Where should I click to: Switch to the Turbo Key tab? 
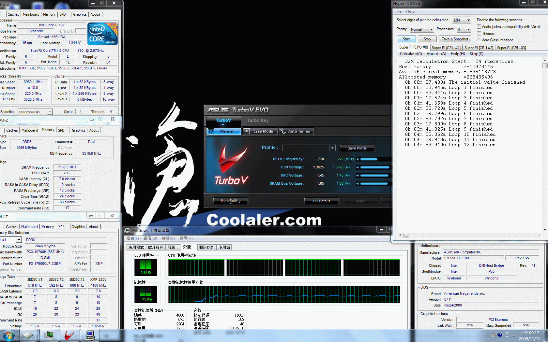coord(258,121)
